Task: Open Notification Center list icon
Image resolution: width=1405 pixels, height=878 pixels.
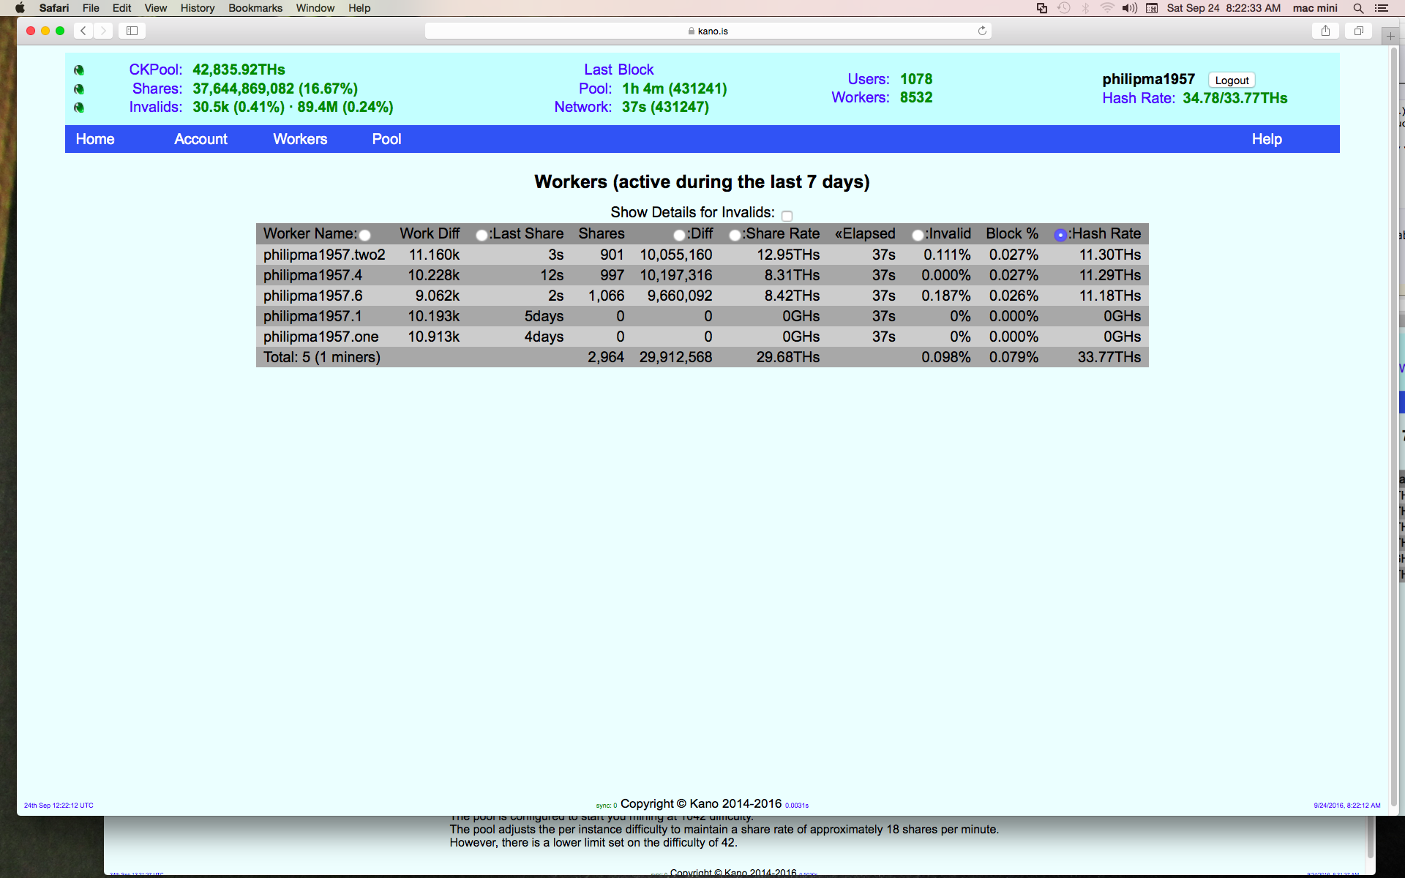Action: point(1382,8)
